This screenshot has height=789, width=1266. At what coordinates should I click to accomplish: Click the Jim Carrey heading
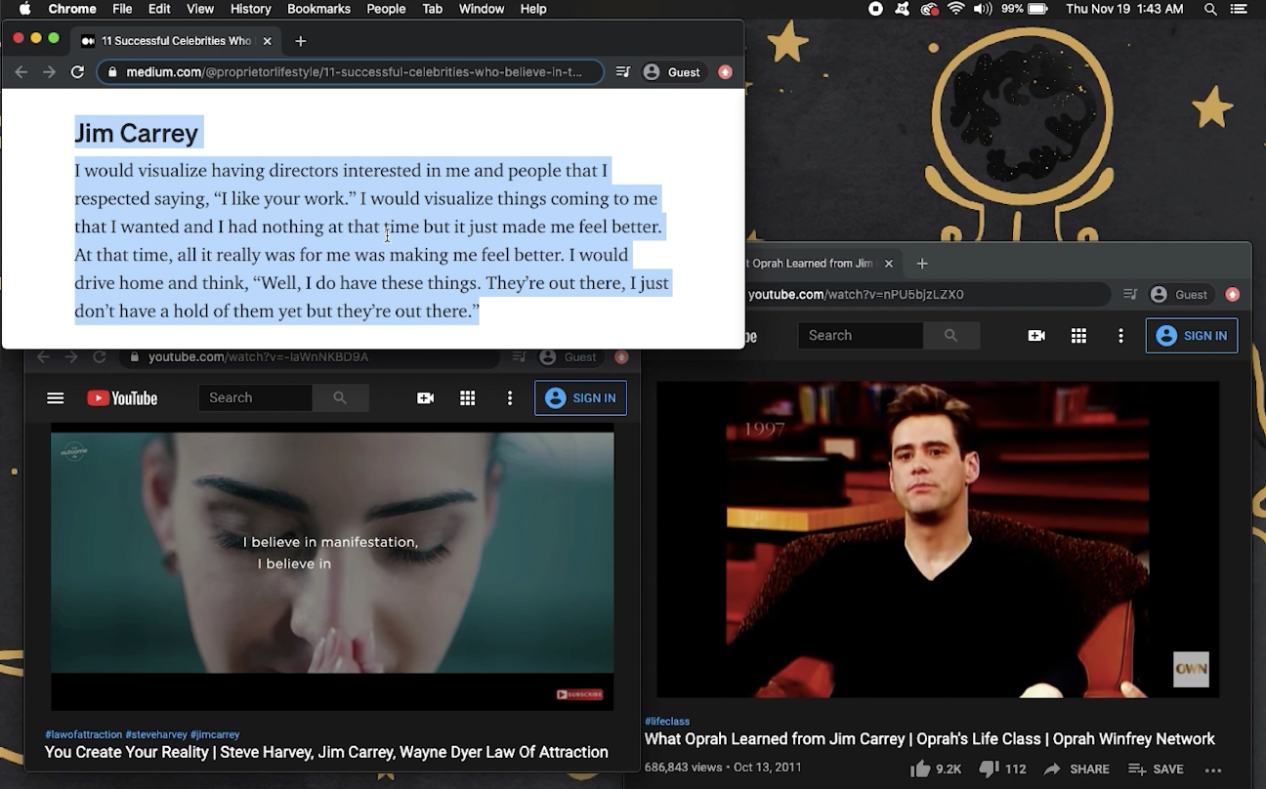137,133
